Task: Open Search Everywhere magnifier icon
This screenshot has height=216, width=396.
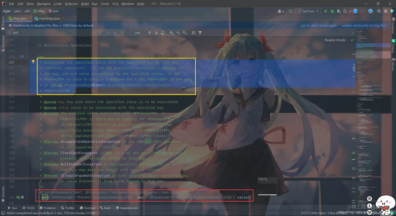Action: tap(379, 11)
